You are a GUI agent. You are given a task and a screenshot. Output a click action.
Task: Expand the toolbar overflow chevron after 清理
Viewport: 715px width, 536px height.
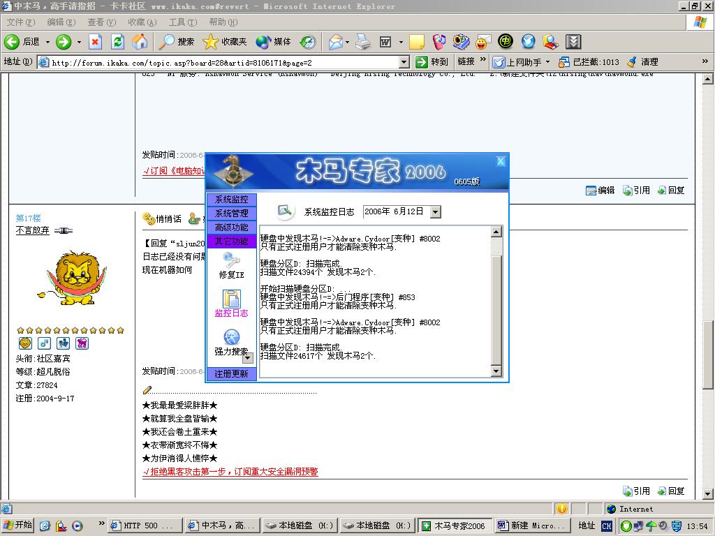click(x=705, y=61)
